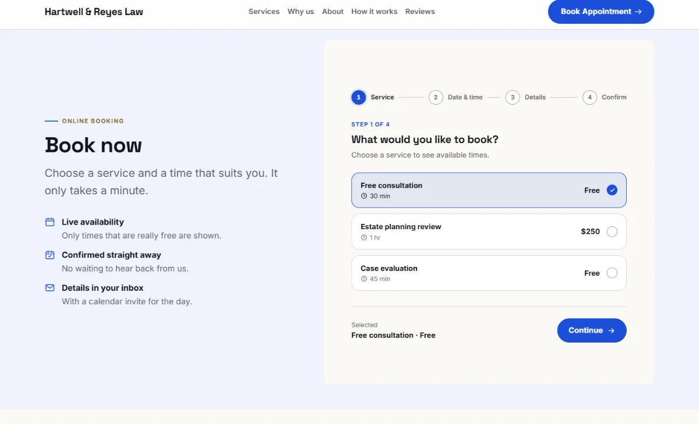
Task: Click the Case evaluation title text
Action: click(x=389, y=268)
